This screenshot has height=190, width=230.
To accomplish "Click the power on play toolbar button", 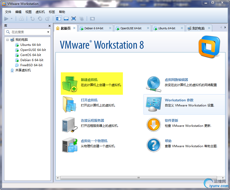I will [x=6, y=19].
